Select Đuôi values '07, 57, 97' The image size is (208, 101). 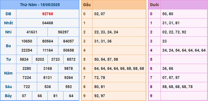pos(171,78)
